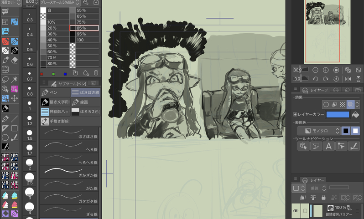Click the navigator zoom slider showing 30.9

coord(301,70)
